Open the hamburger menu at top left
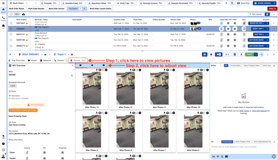Viewport: 278px width, 160px height. pyautogui.click(x=3, y=3)
